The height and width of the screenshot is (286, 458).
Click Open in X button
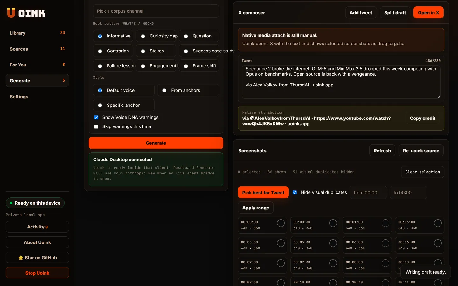(428, 13)
